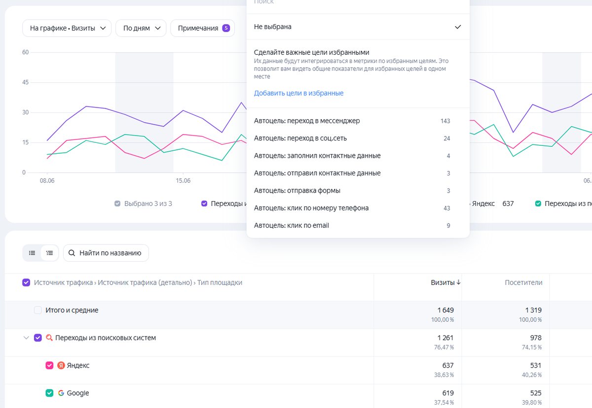Click the 1 649 total visits value
Viewport: 592px width, 408px height.
(x=445, y=310)
